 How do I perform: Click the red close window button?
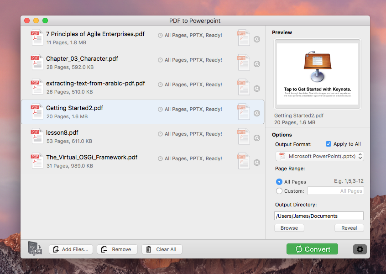(x=27, y=21)
